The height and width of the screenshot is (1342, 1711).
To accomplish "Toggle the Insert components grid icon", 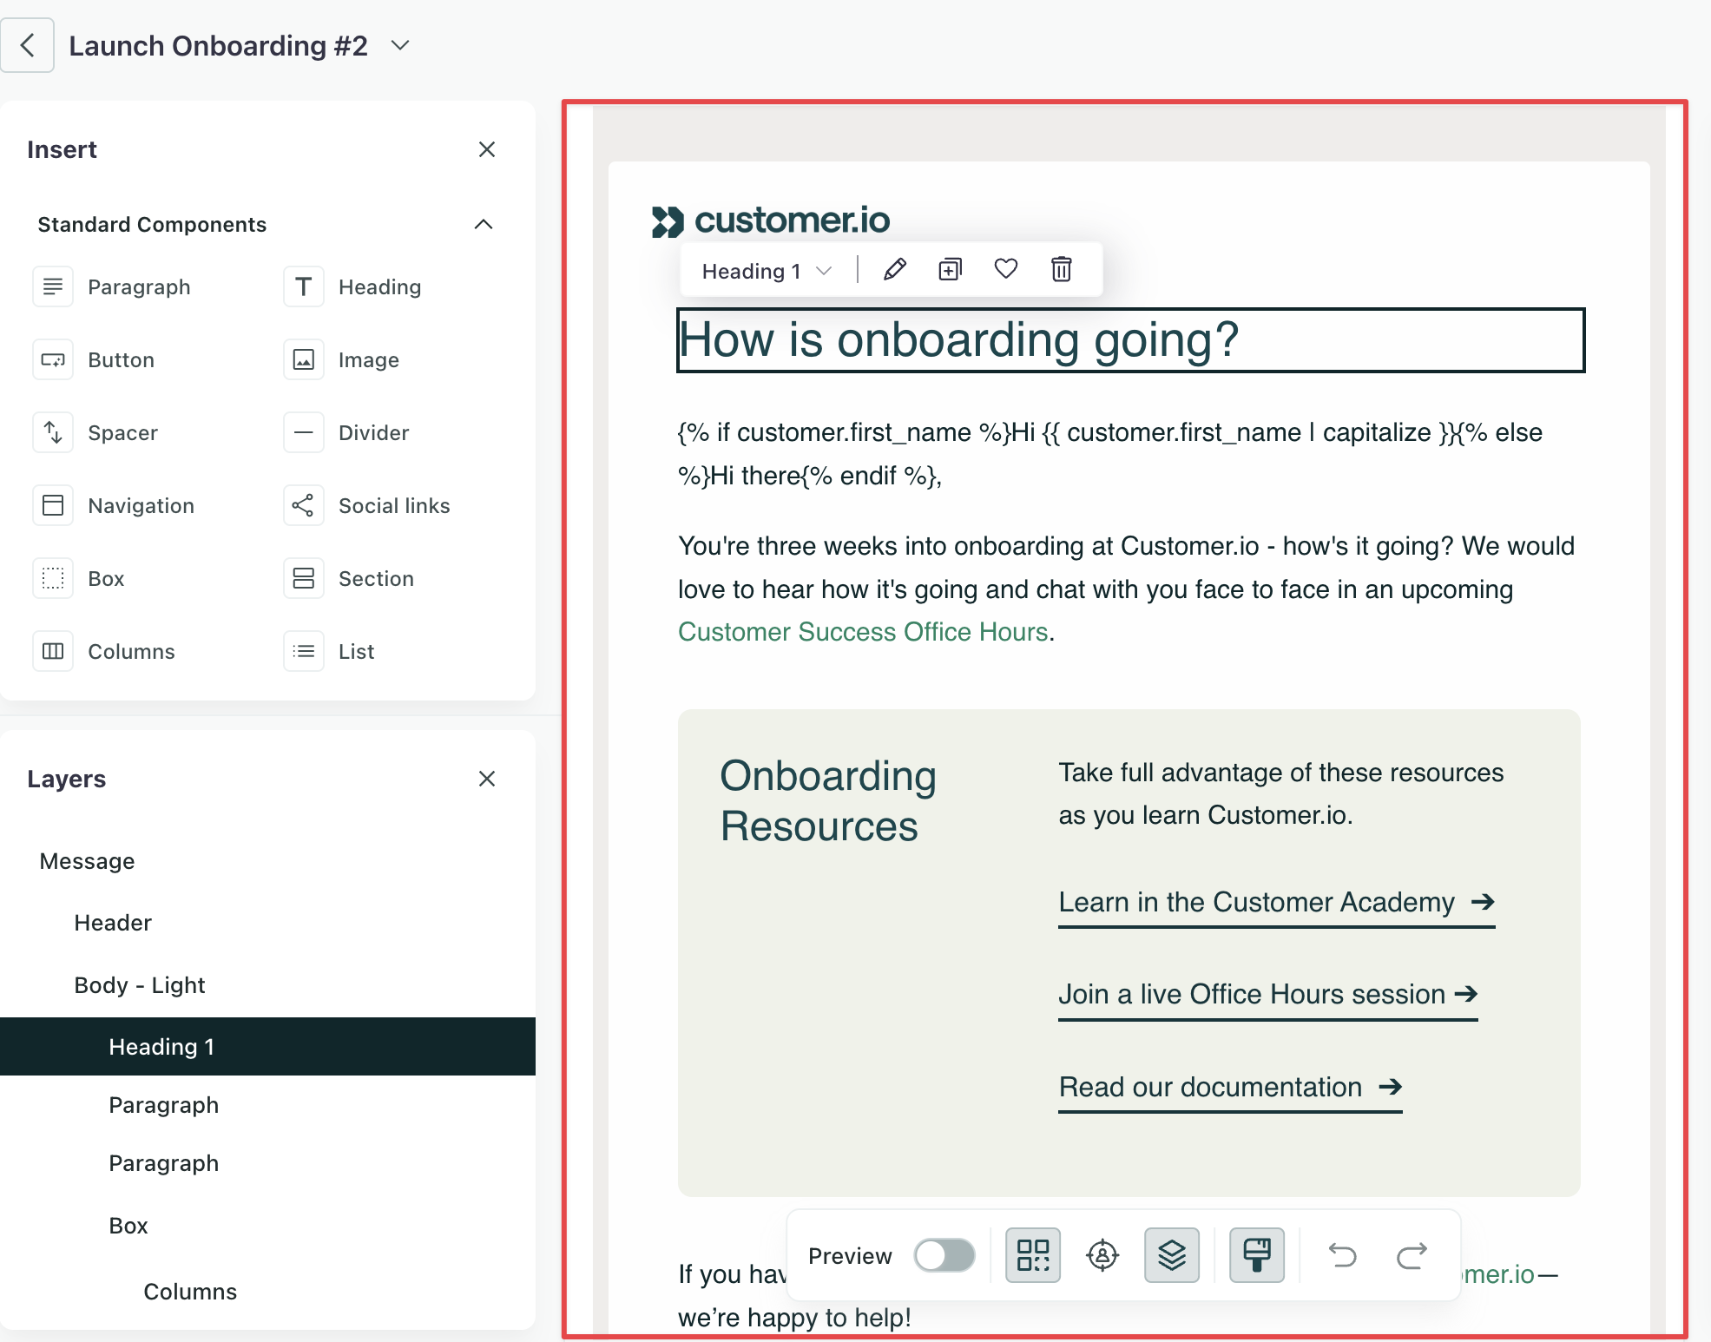I will coord(1033,1255).
